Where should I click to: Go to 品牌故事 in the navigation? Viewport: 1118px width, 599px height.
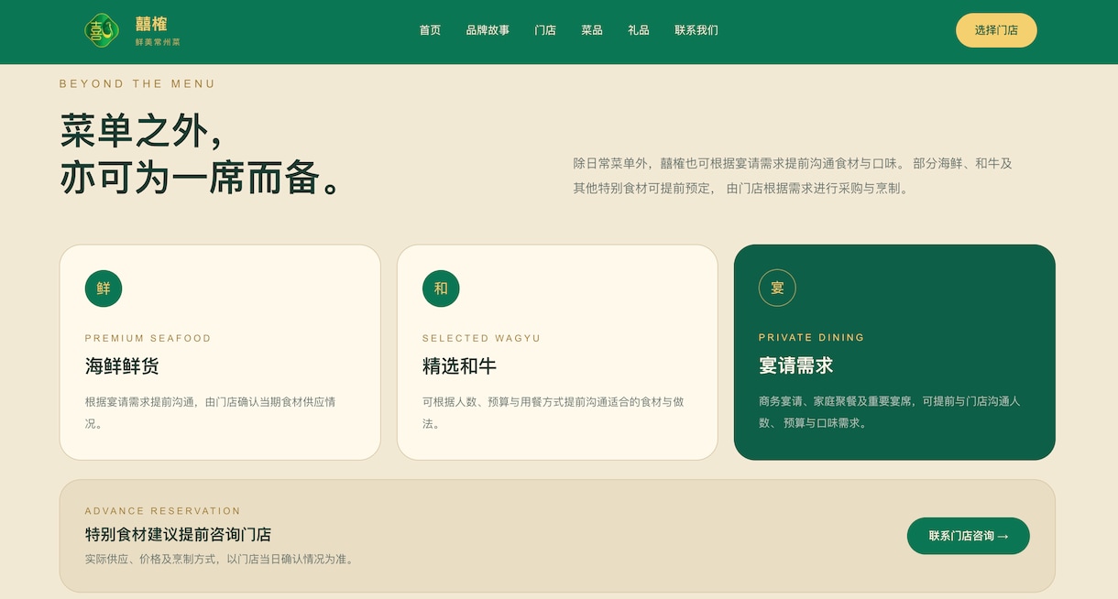pos(488,30)
